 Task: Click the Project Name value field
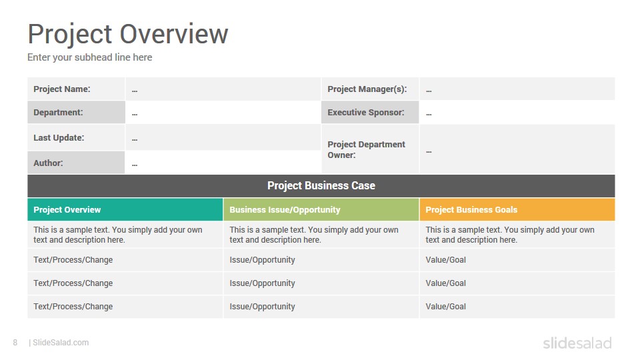223,89
